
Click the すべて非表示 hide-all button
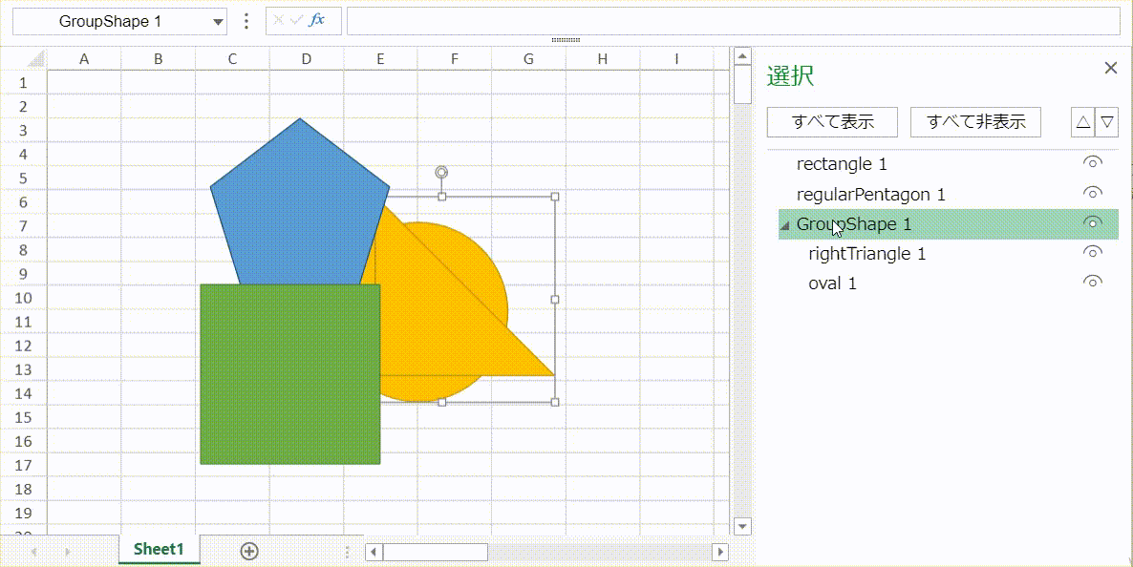coord(975,121)
